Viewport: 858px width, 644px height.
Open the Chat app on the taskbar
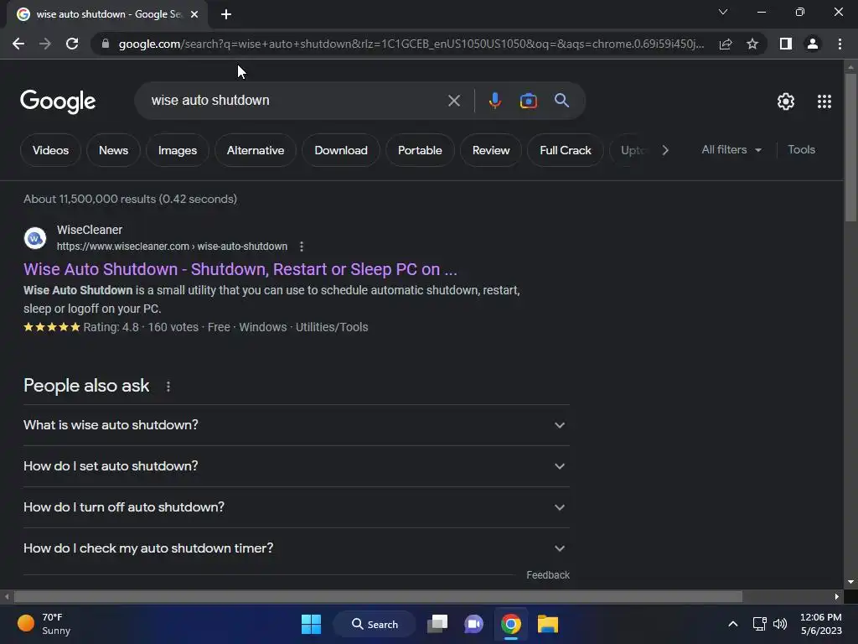474,624
